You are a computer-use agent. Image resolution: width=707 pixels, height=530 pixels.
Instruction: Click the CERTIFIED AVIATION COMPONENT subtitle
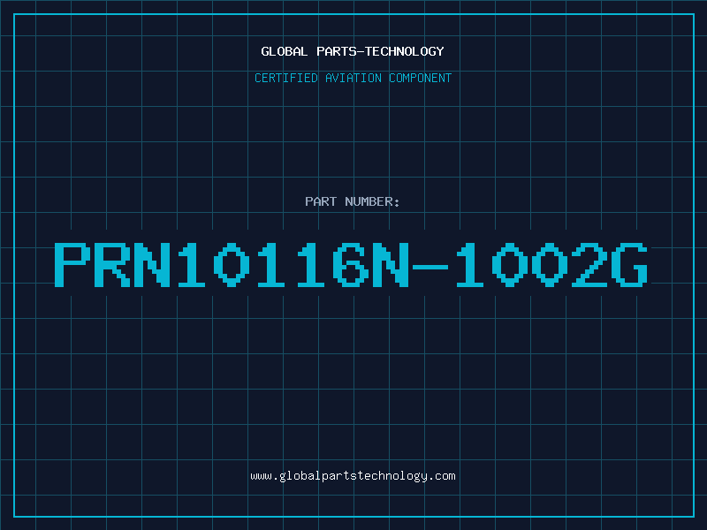point(353,78)
